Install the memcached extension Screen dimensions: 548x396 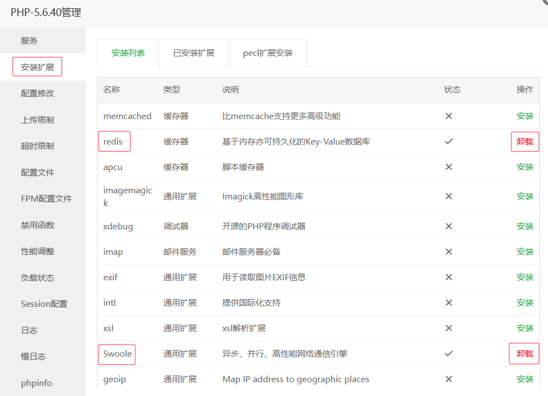tap(525, 116)
